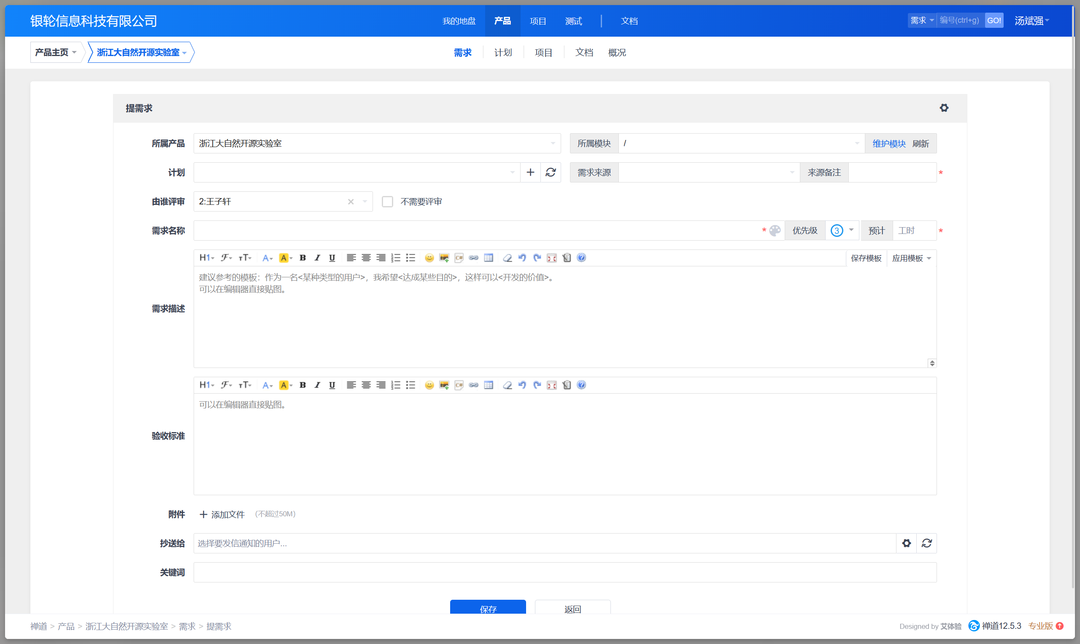
Task: Open the title color palette picker
Action: coord(775,231)
